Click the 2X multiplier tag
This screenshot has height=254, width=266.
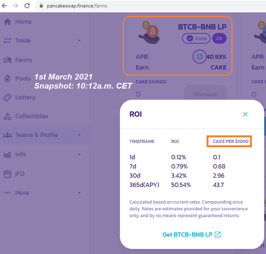219,38
